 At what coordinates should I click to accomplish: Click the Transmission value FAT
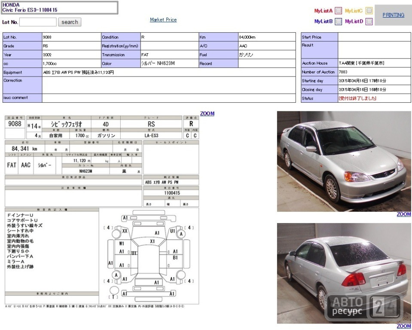point(145,55)
